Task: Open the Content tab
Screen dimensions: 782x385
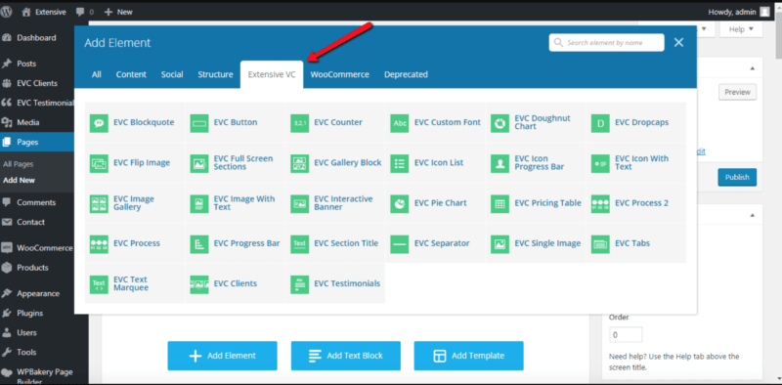Action: tap(131, 74)
